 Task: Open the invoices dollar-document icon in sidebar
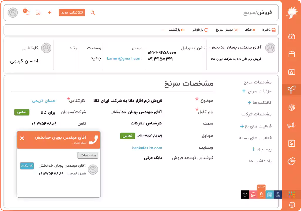292,143
